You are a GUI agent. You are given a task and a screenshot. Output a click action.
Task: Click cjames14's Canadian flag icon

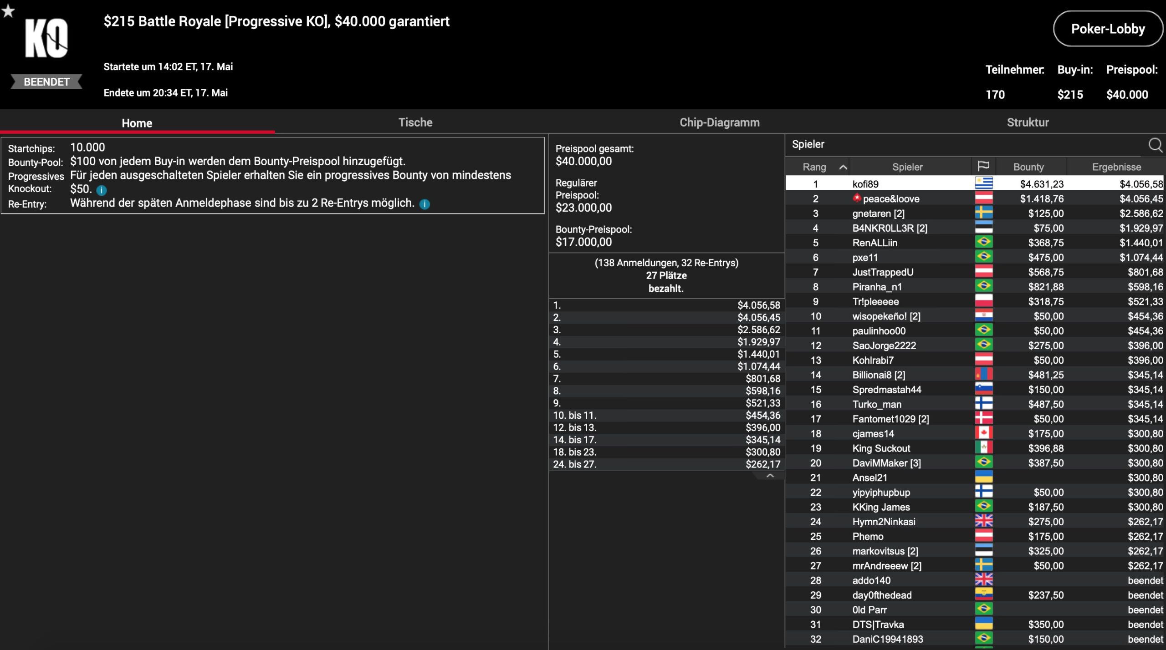tap(983, 433)
